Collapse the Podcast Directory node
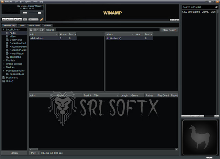 tap(3, 71)
